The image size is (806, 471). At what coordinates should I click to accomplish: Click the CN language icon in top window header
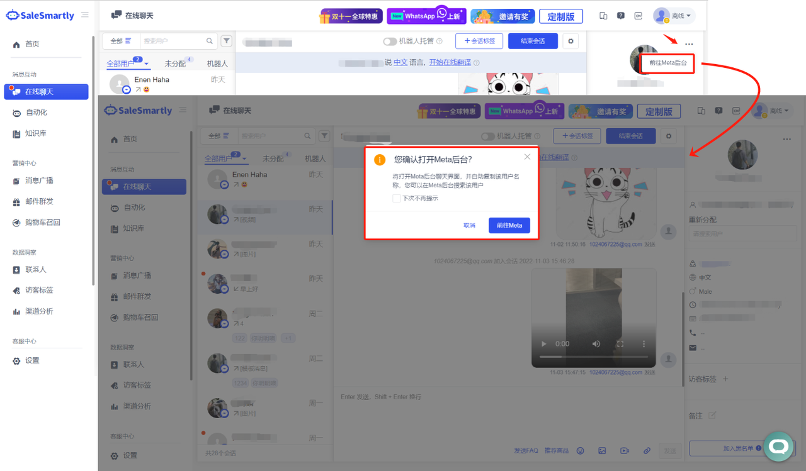(639, 16)
